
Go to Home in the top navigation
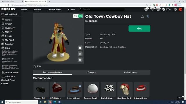(x=24, y=10)
